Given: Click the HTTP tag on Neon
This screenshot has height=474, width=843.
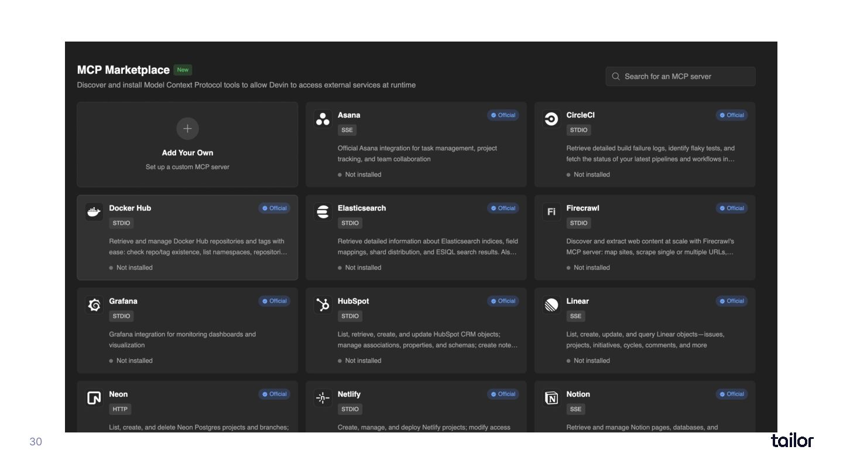Looking at the screenshot, I should tap(120, 409).
